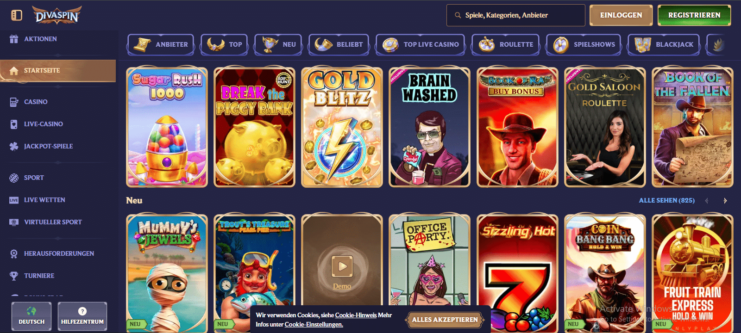The height and width of the screenshot is (333, 741).
Task: Open the Sugar Rush 1000 game thumbnail
Action: (167, 127)
